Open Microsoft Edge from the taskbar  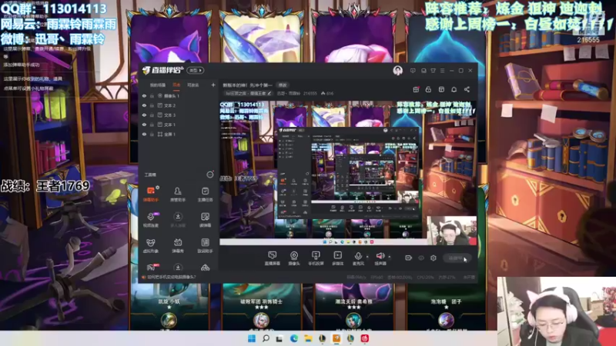[x=294, y=338]
